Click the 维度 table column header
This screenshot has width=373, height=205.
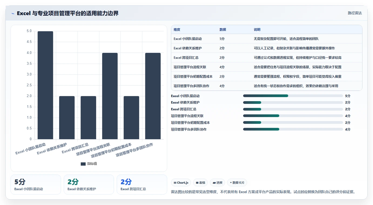tap(177, 29)
